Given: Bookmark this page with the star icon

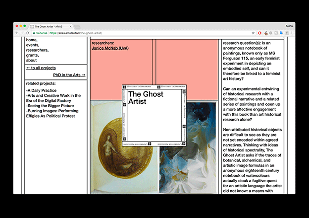Looking at the screenshot, I should click(x=253, y=33).
